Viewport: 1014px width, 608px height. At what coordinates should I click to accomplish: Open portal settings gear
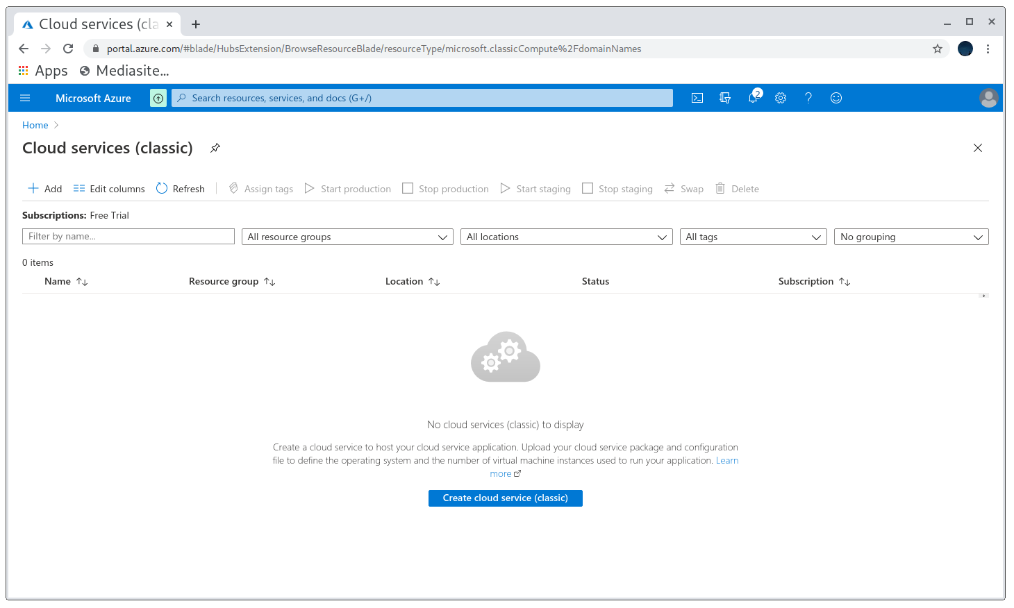click(781, 98)
